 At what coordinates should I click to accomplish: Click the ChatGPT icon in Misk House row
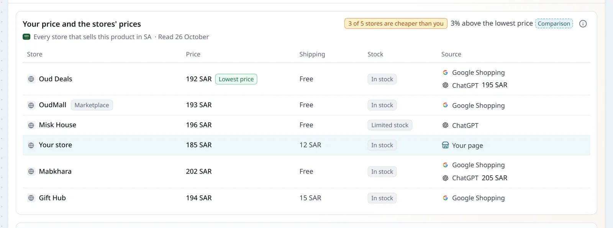445,125
